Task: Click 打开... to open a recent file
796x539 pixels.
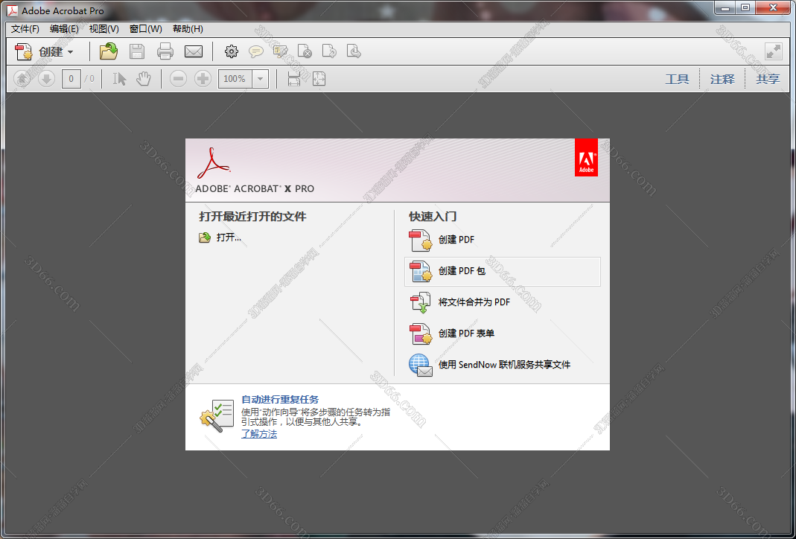Action: [228, 237]
